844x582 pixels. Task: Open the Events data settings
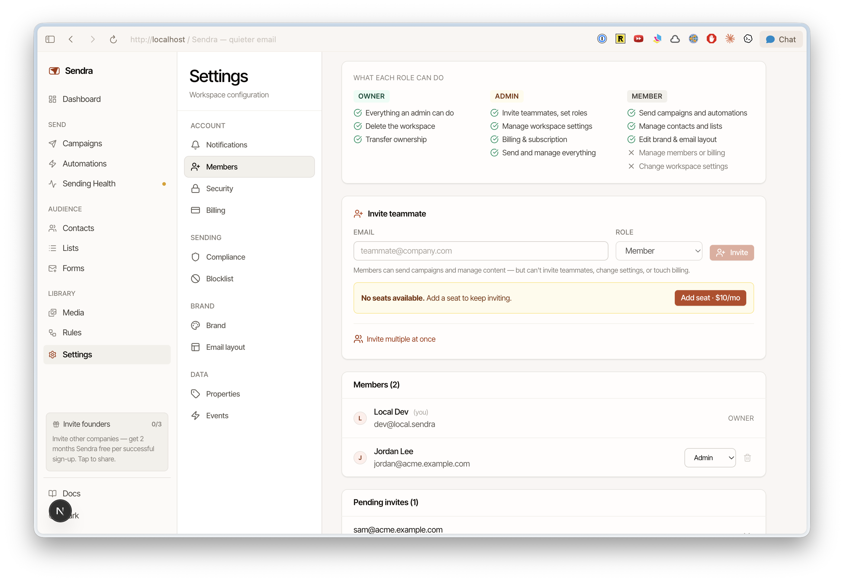pyautogui.click(x=249, y=416)
